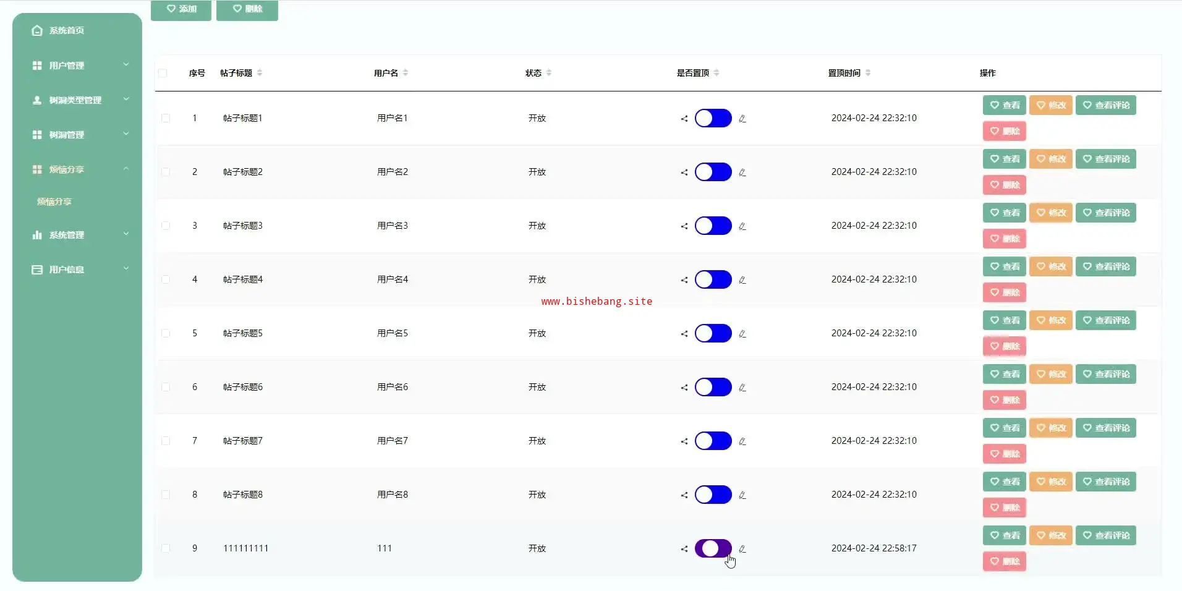1182x591 pixels.
Task: Click 查看评论 button for 帖子标题4
Action: tap(1105, 266)
